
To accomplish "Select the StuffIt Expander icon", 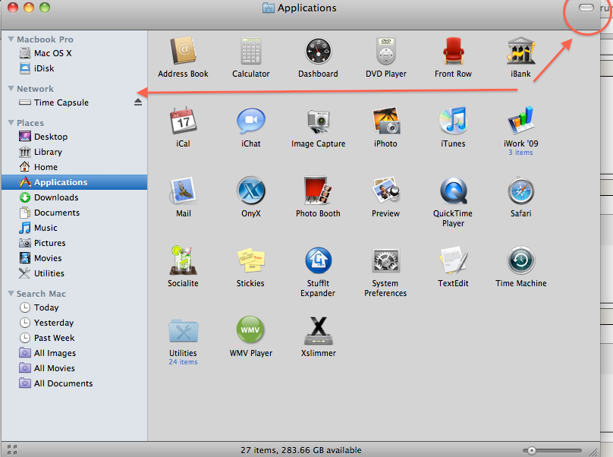I will coord(318,260).
